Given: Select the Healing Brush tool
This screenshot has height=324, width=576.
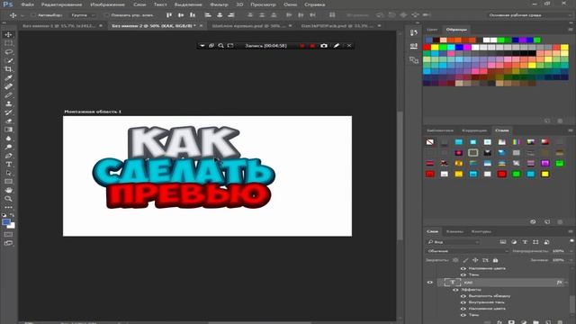Looking at the screenshot, I should pos(8,86).
